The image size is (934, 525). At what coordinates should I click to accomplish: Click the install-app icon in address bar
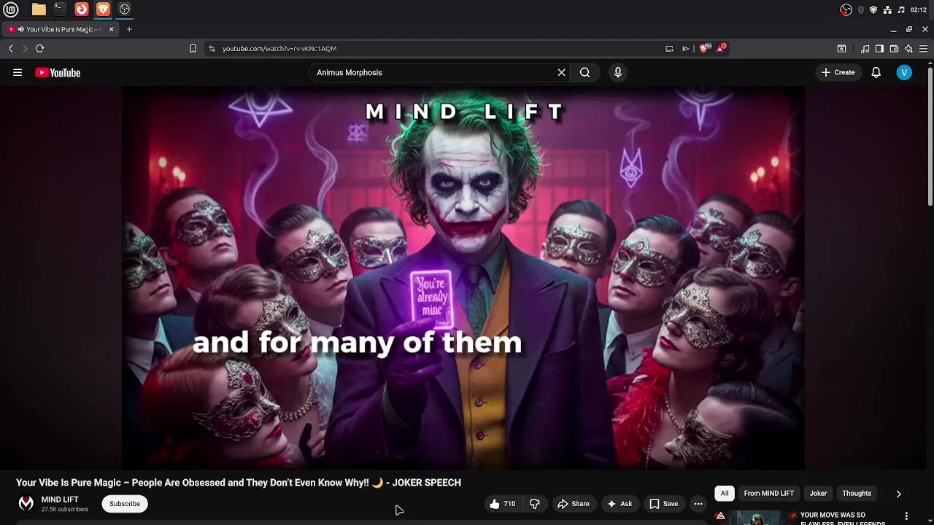pyautogui.click(x=669, y=48)
